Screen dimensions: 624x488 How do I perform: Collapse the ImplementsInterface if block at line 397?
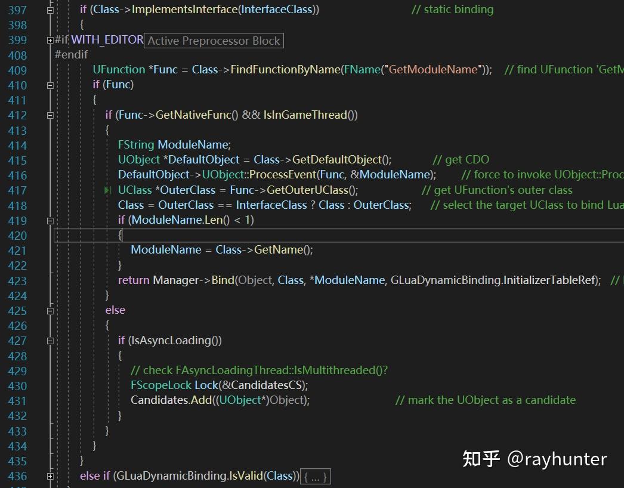[51, 9]
